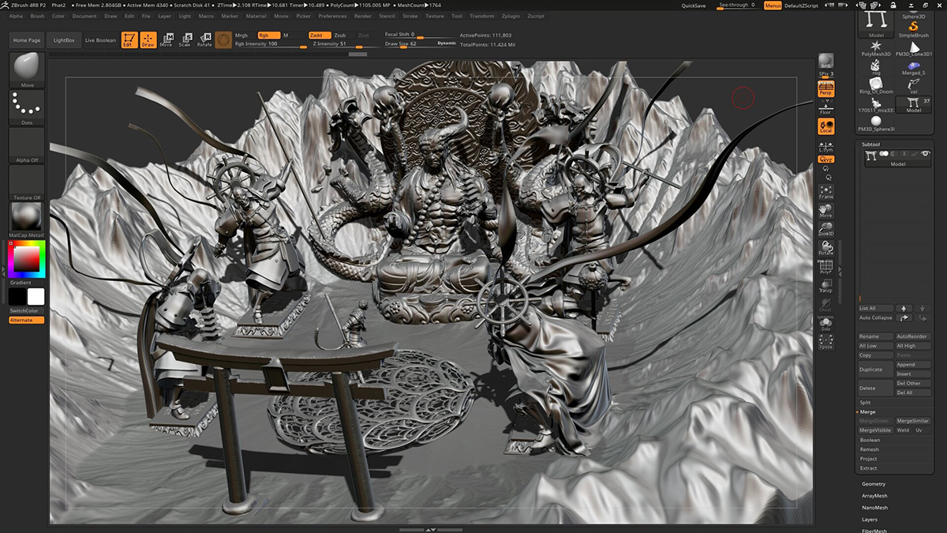The height and width of the screenshot is (533, 947).
Task: Select the Scale transform tool icon
Action: click(185, 39)
